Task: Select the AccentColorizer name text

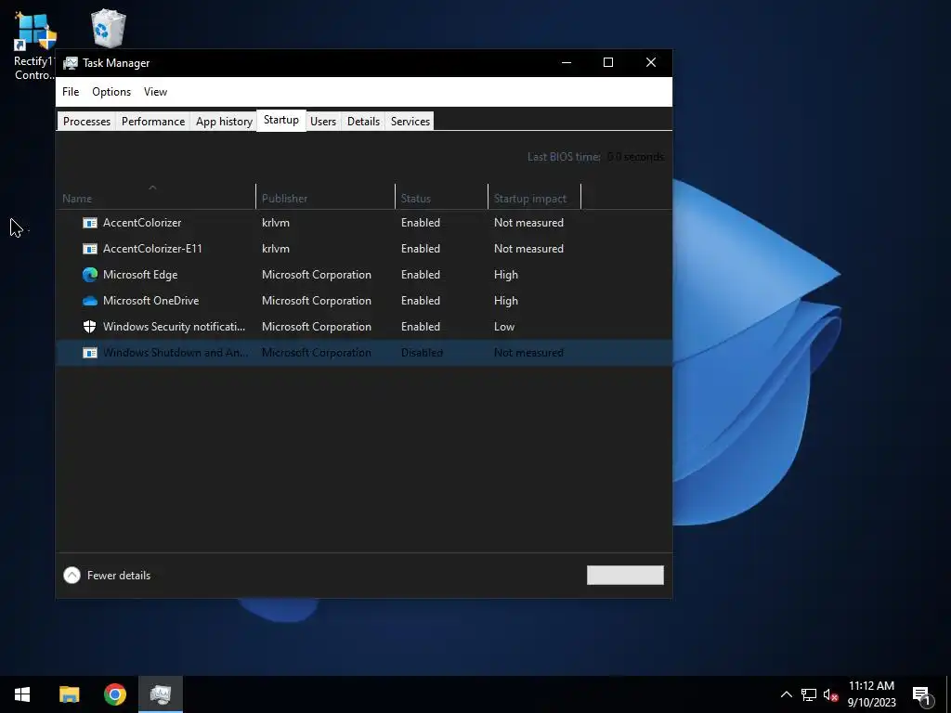Action: click(142, 223)
